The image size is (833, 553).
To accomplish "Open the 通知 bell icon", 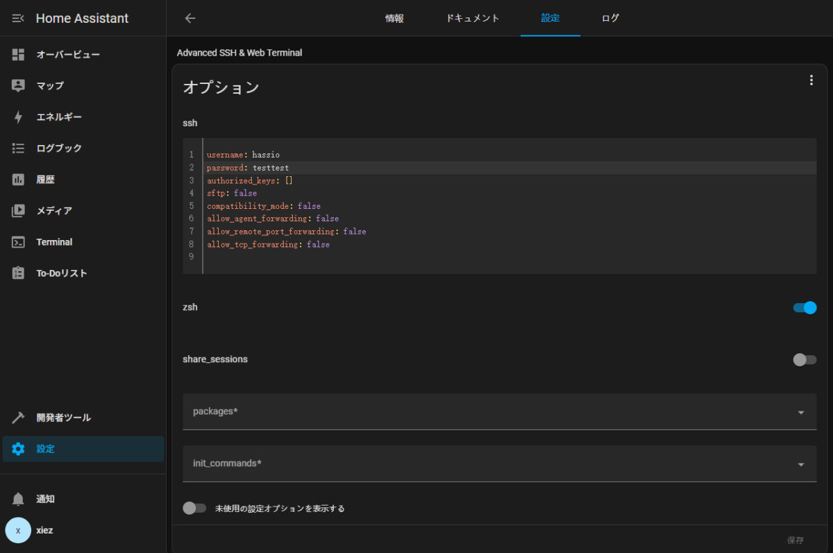I will pyautogui.click(x=18, y=499).
